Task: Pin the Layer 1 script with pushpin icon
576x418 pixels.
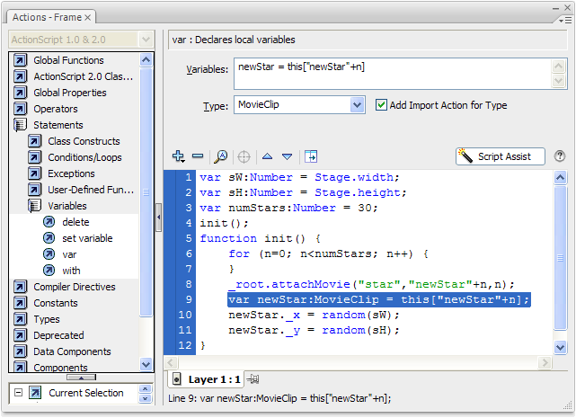Action: pyautogui.click(x=253, y=380)
